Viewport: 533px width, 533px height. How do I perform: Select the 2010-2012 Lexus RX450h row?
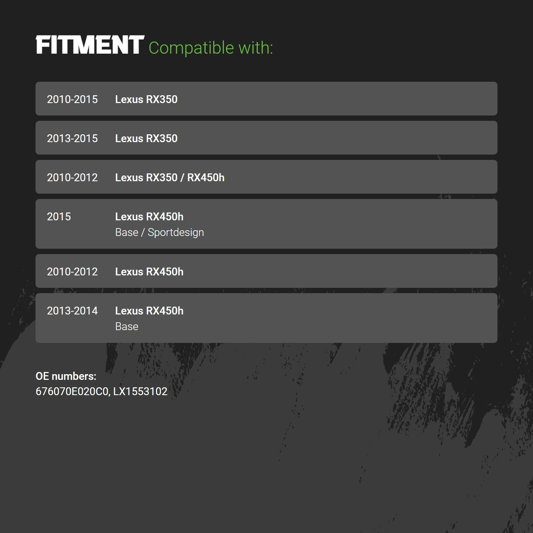(x=266, y=271)
